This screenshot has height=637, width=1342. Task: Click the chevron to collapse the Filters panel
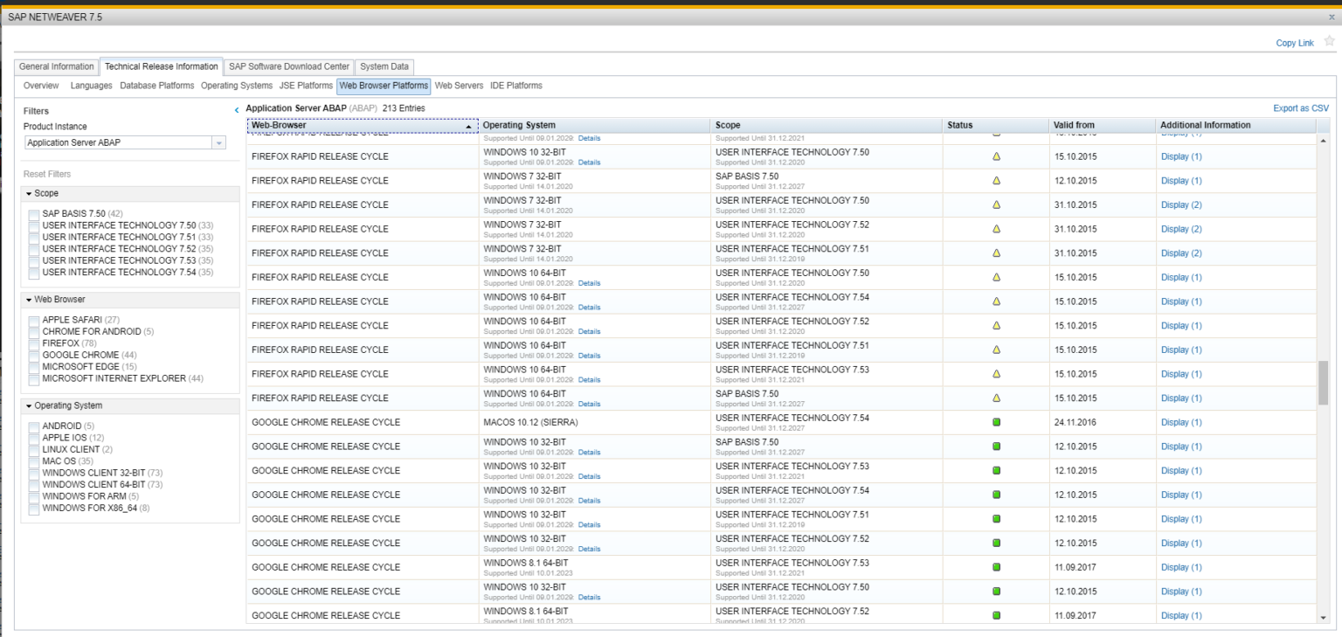click(x=236, y=109)
